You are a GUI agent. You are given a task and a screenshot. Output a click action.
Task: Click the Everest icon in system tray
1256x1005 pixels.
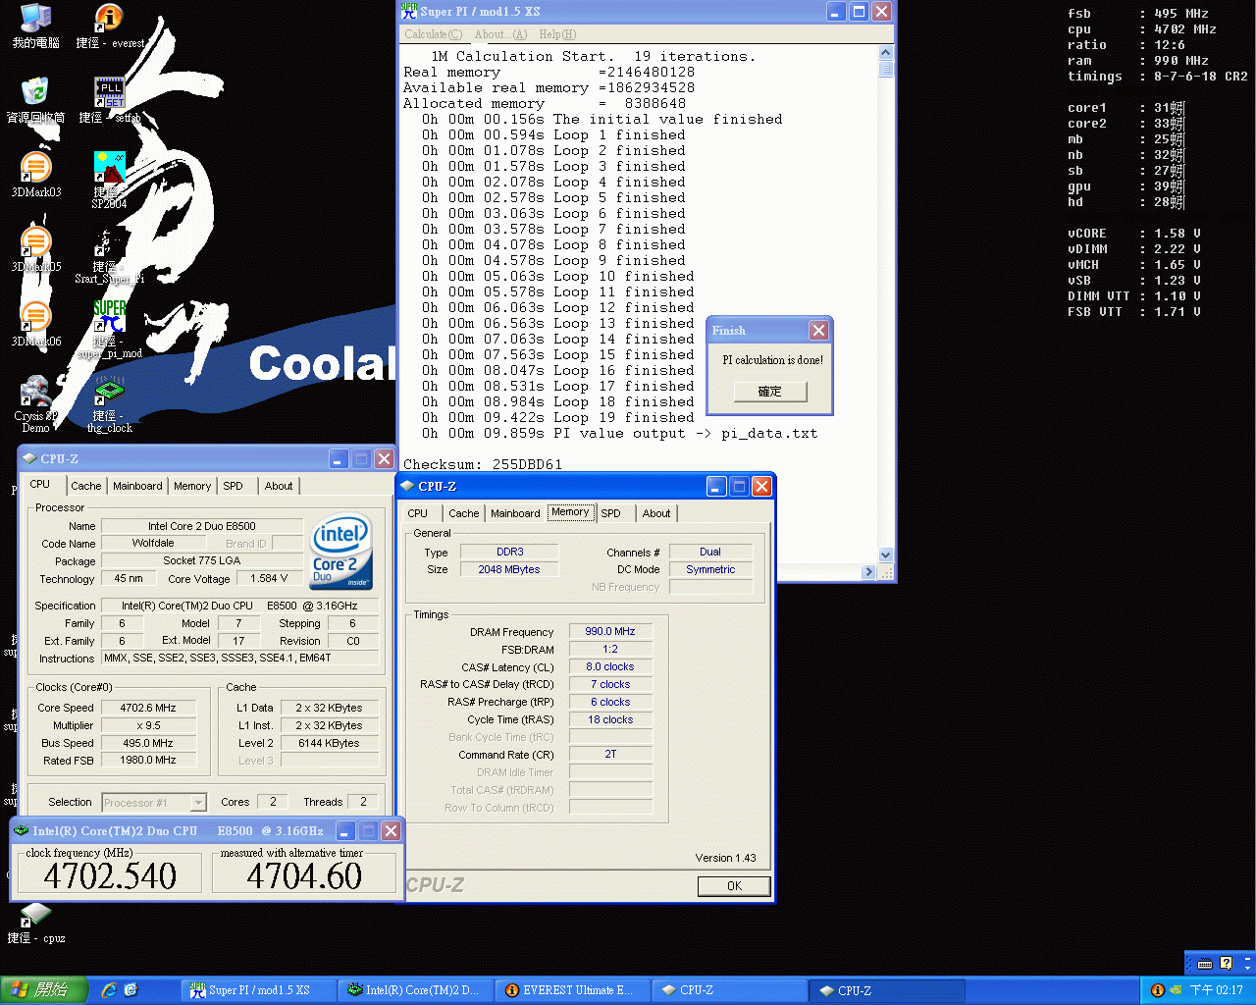(x=1157, y=990)
